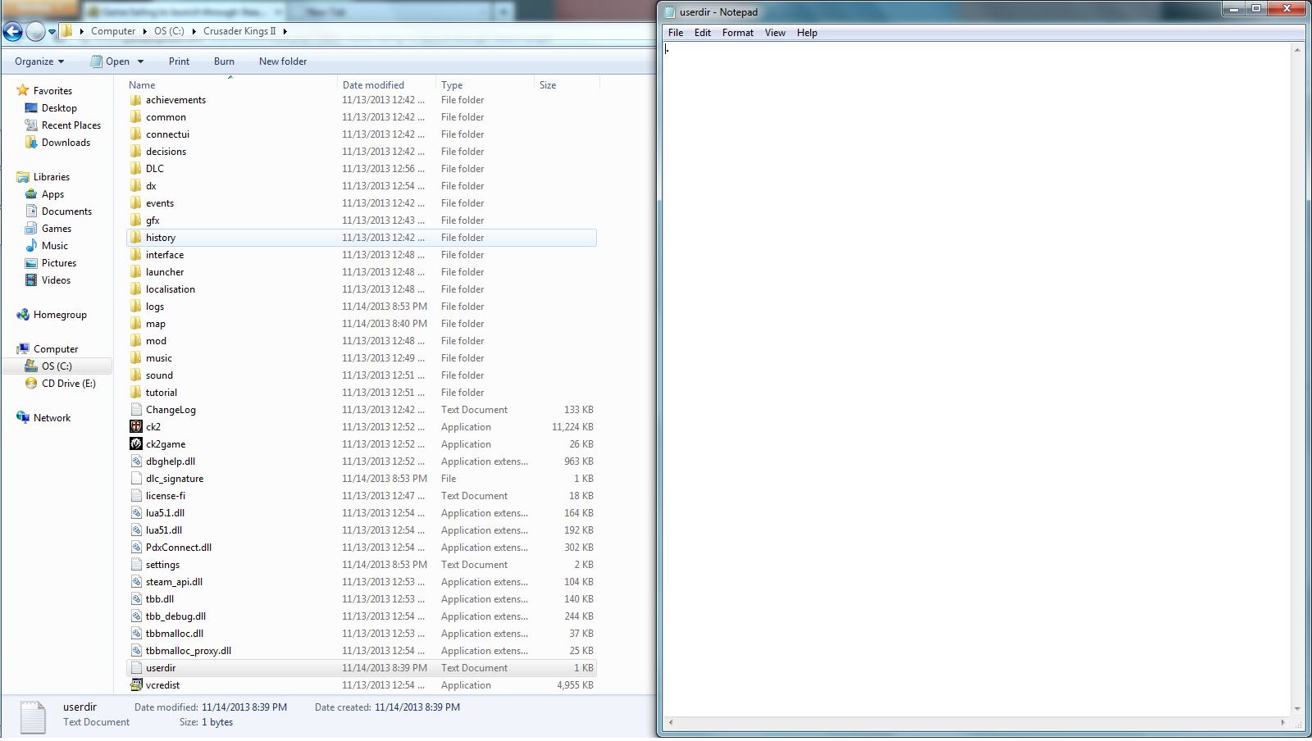Click inside the Notepad text area
1312x741 pixels.
[976, 369]
